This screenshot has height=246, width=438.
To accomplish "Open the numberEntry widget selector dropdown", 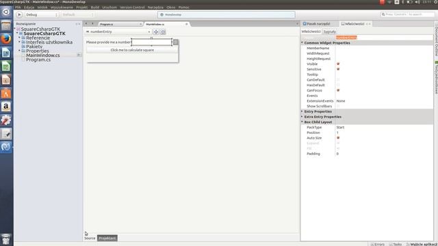I will pyautogui.click(x=118, y=32).
